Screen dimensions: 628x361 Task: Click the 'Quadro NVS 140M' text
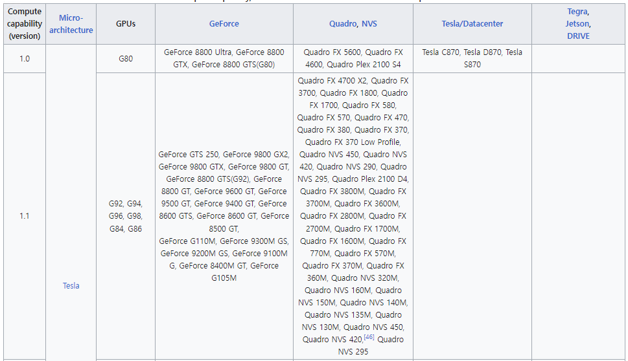(373, 303)
